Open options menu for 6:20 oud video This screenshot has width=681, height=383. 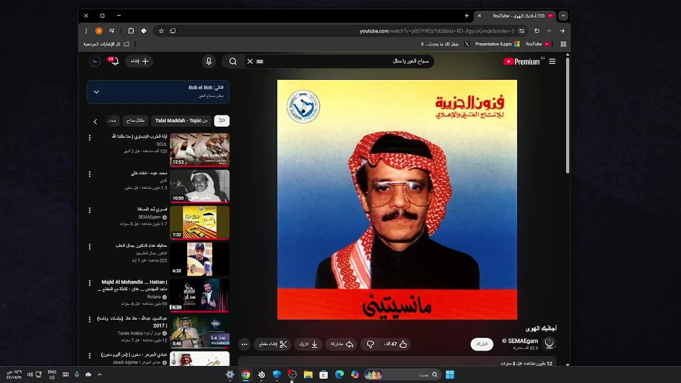(x=89, y=247)
